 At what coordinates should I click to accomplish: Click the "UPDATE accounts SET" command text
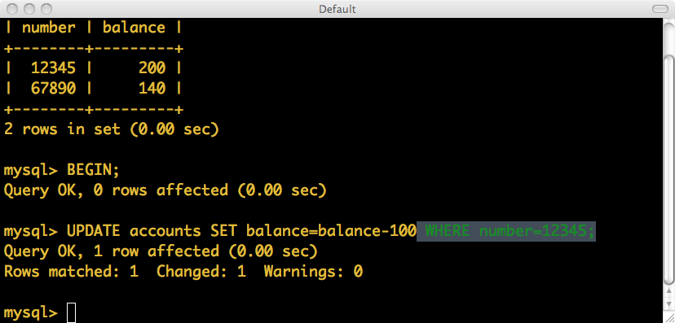pos(152,231)
